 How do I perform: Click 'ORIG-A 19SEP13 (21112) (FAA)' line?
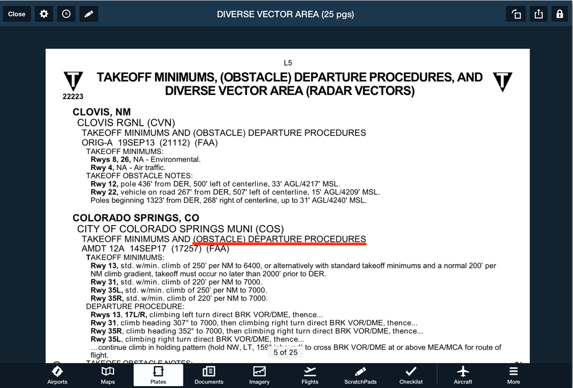[149, 143]
